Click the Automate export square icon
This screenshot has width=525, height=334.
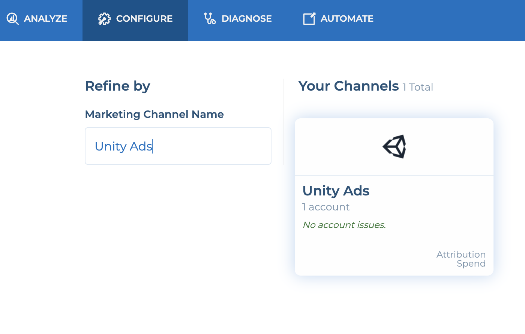click(309, 19)
